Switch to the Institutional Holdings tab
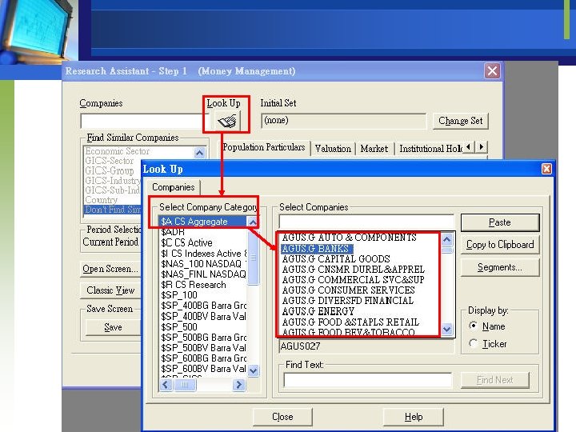Screen dimensions: 576x432 430,149
